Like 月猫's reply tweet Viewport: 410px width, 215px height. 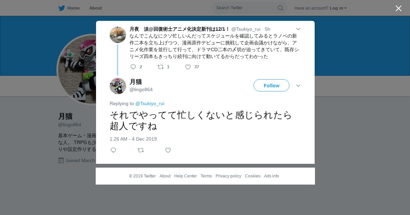click(168, 150)
